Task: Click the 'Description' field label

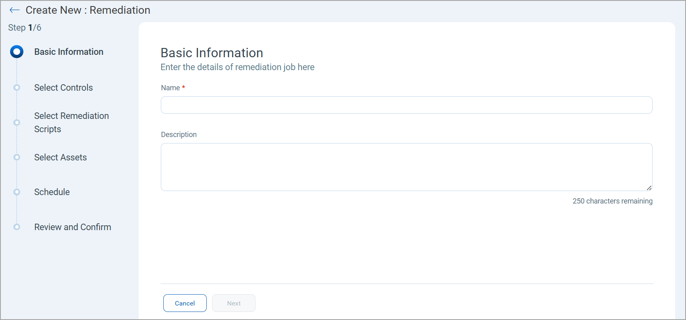Action: [179, 135]
